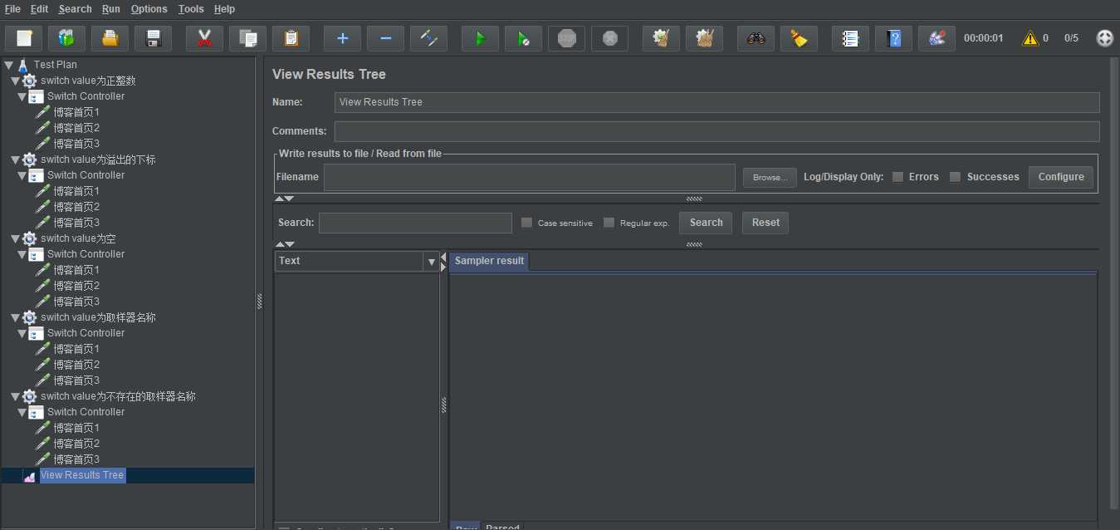Collapse Switch Controller under 'switch value为正整数'
Image resolution: width=1120 pixels, height=530 pixels.
click(22, 96)
